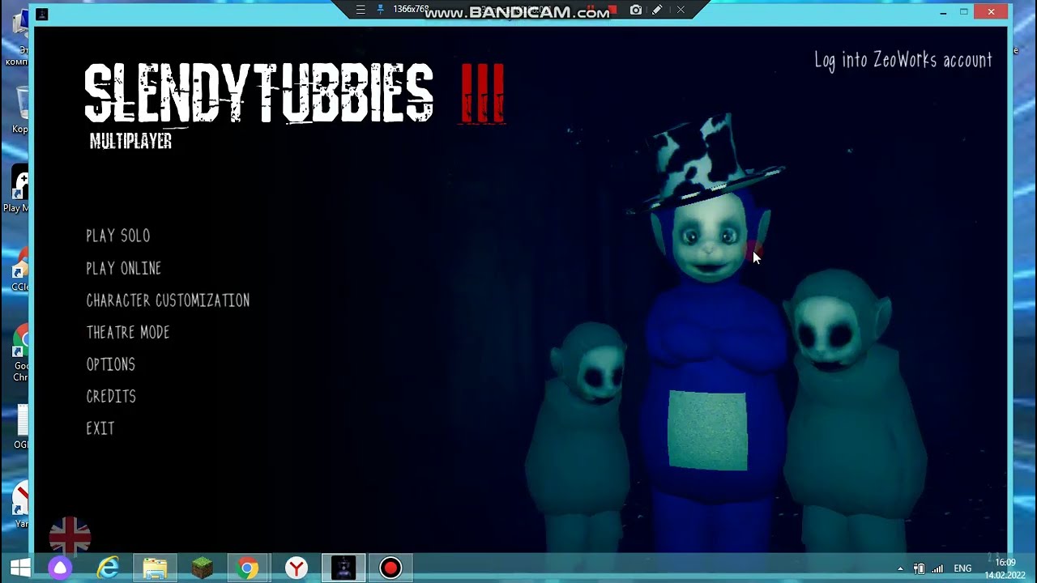Open the battery power tray icon
Screen dimensions: 1037x583
click(919, 568)
